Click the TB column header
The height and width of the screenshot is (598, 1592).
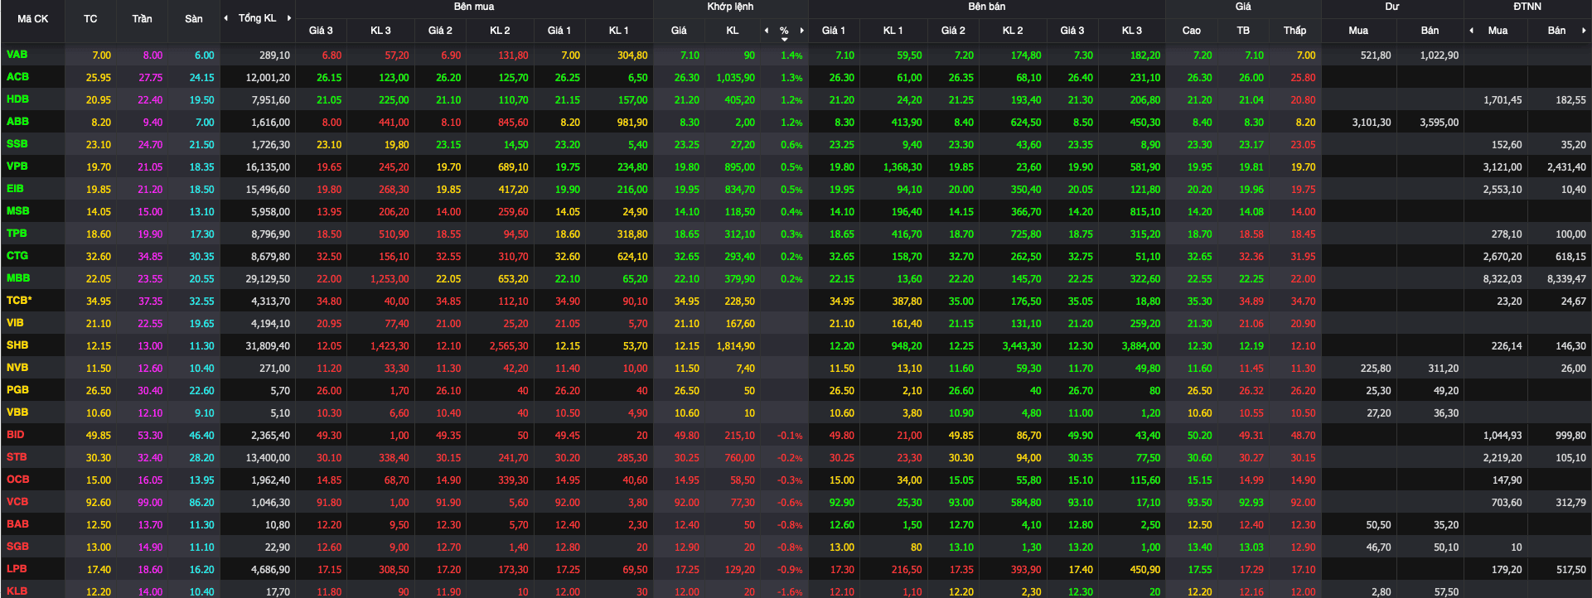[x=1243, y=31]
